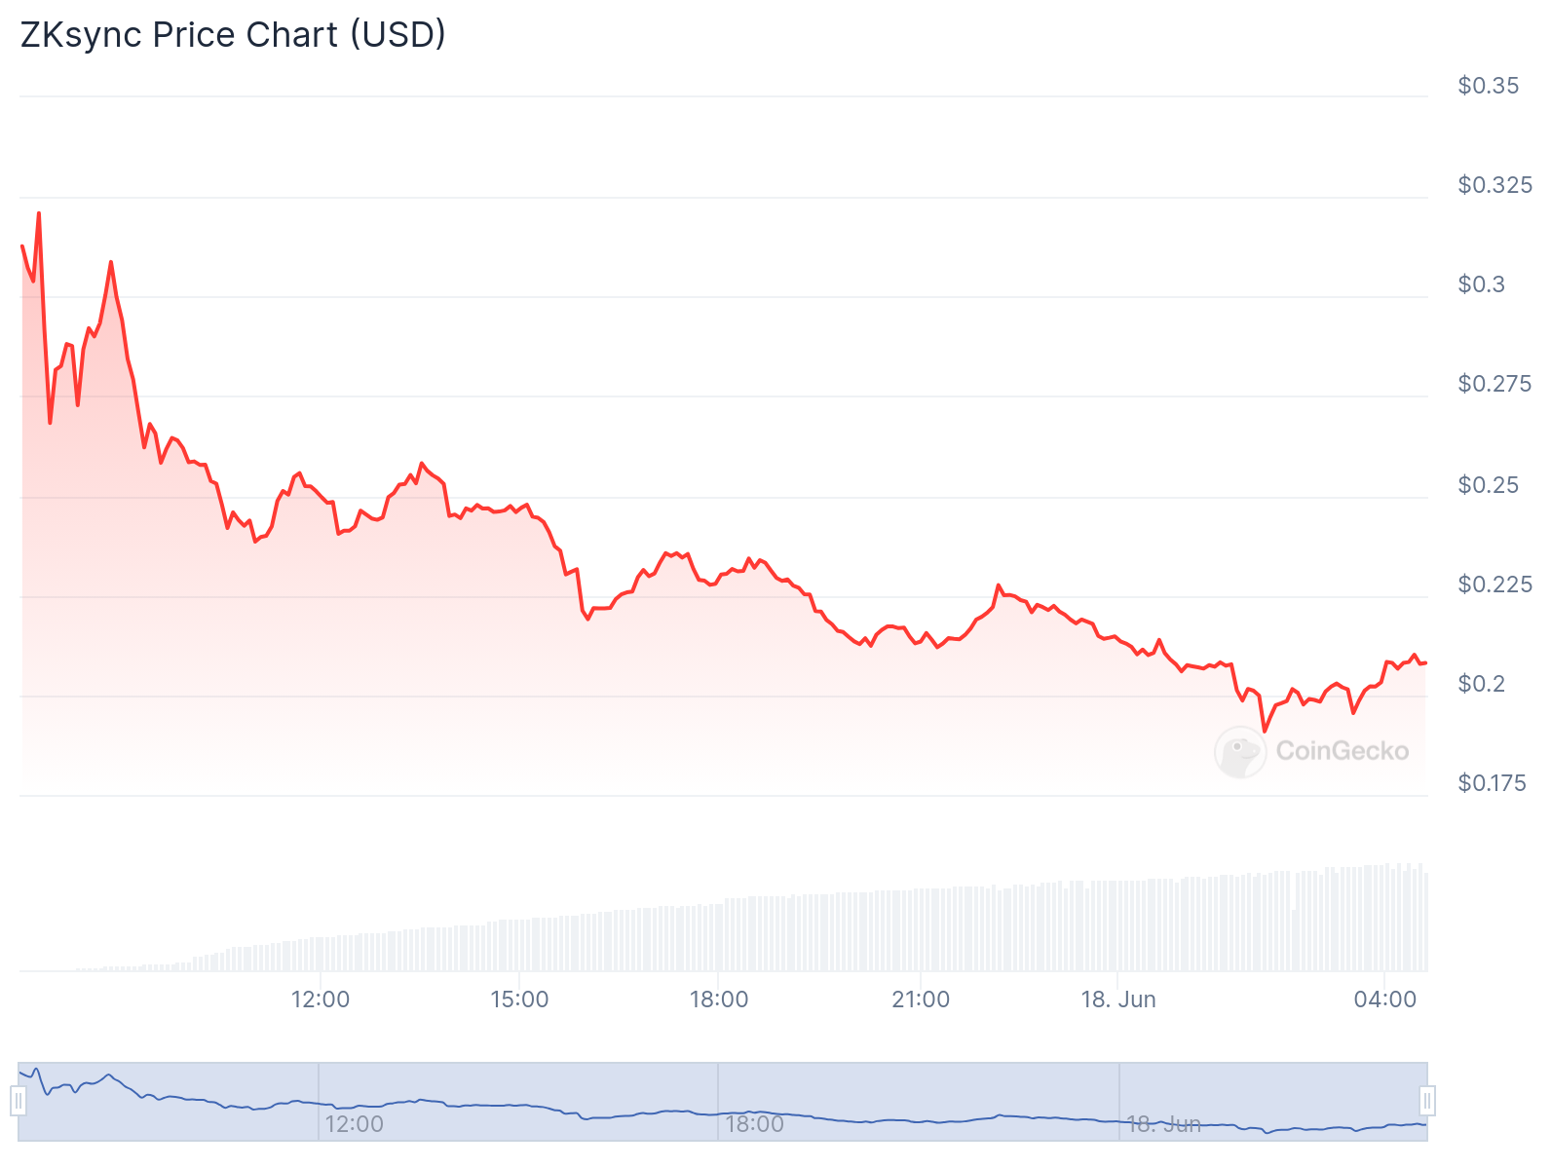This screenshot has height=1169, width=1551.
Task: Click the 12:00 label on main x-axis
Action: [x=321, y=999]
